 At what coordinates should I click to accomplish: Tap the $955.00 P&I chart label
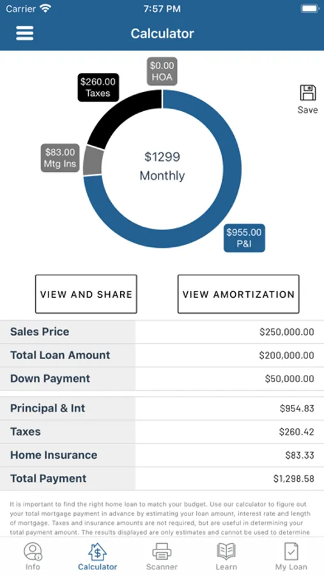pos(244,238)
